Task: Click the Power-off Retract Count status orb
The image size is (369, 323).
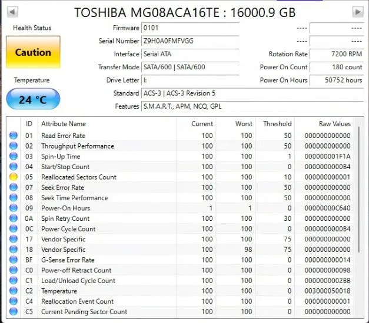Action: click(14, 270)
